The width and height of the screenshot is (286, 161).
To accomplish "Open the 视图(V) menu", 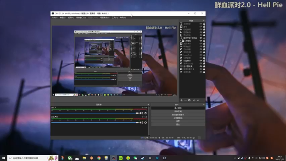I will tap(71, 18).
